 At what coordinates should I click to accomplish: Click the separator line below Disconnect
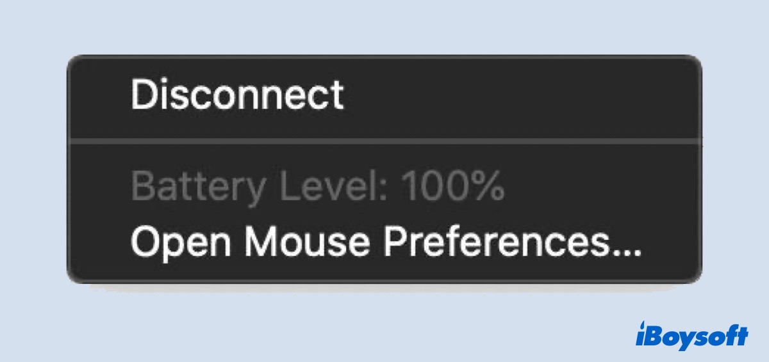384,139
